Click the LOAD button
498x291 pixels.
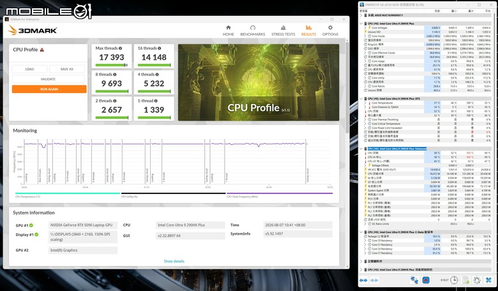(x=29, y=69)
